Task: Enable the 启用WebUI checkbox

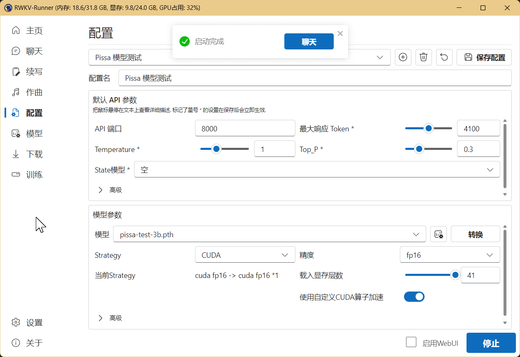Action: coord(411,342)
